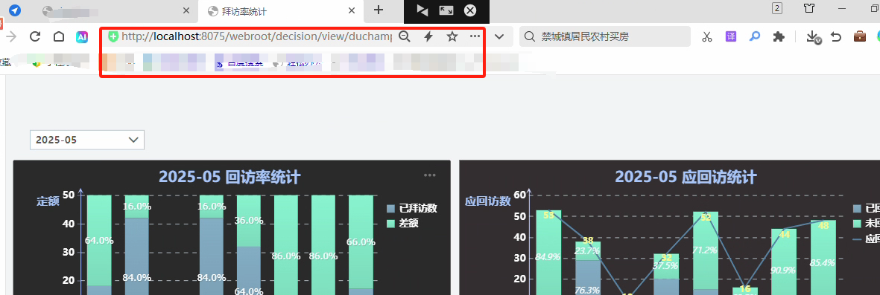Open the AI assistant icon
The image size is (880, 295).
82,37
